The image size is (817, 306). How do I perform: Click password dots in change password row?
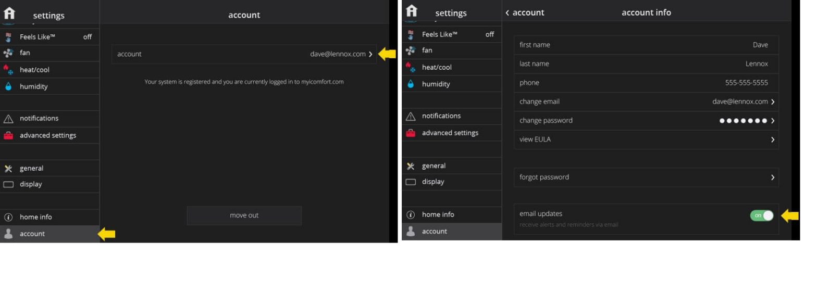point(743,121)
